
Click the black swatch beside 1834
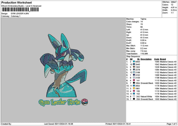click(134, 83)
